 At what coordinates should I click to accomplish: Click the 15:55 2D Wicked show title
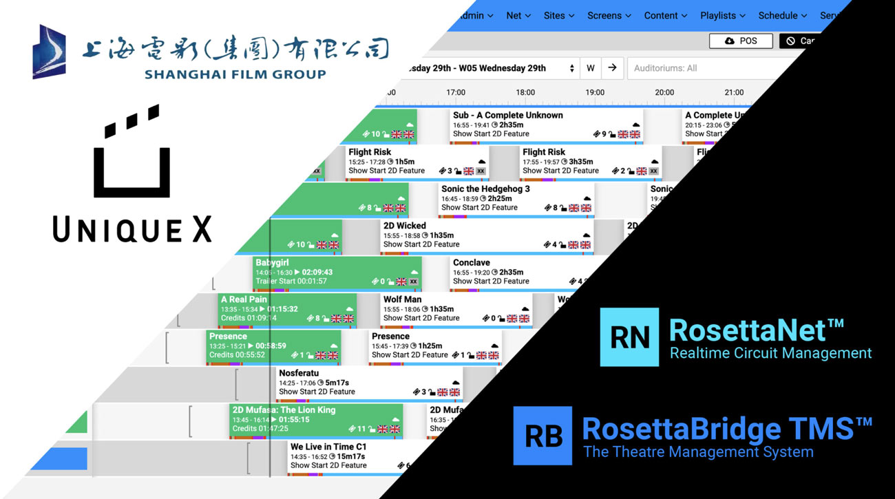click(405, 226)
